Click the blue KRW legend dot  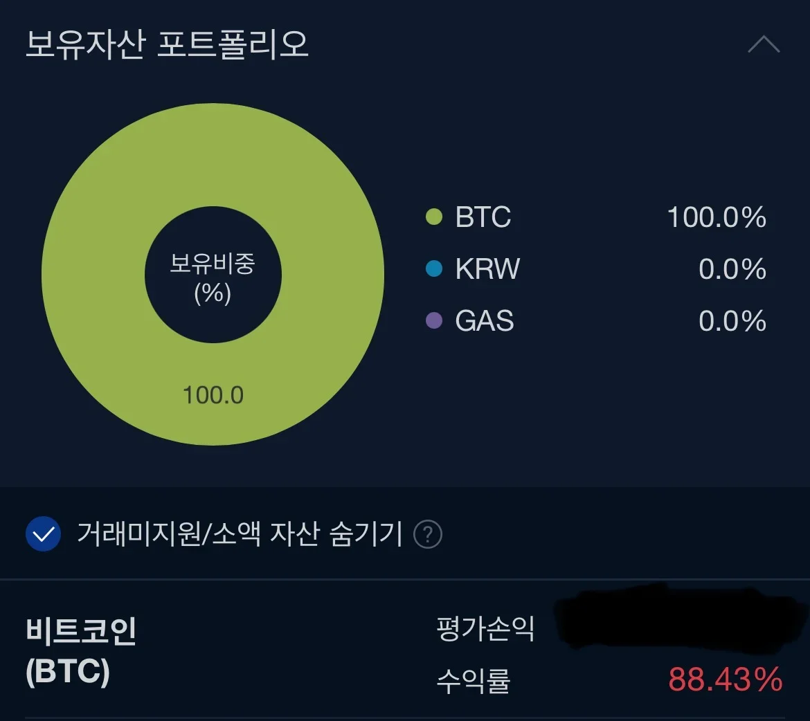[x=434, y=268]
